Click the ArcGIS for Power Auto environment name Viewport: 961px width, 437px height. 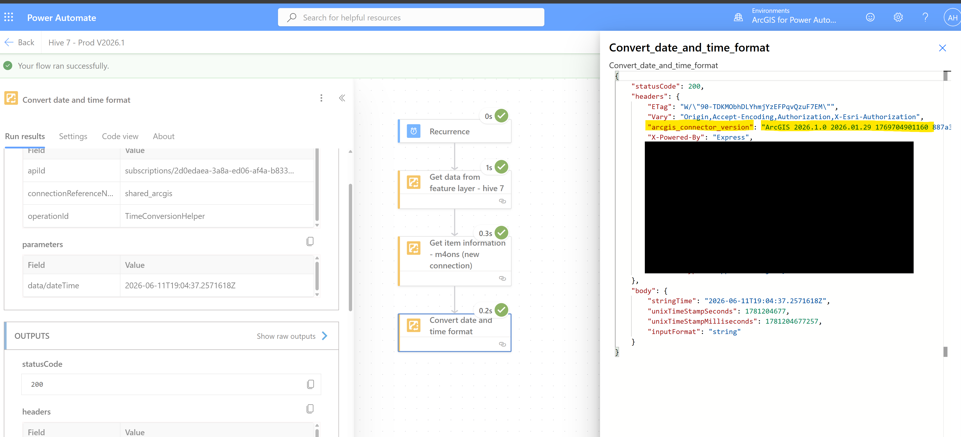(x=794, y=20)
